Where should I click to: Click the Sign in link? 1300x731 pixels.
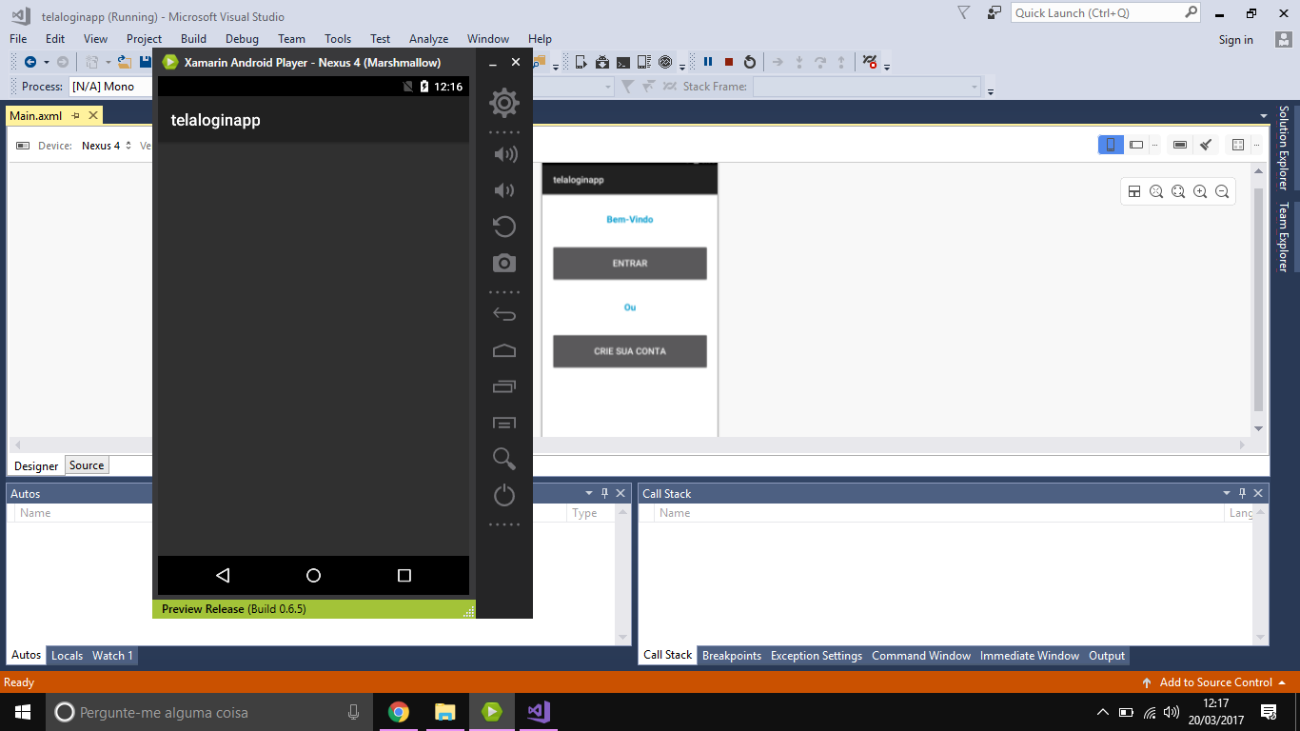pos(1236,40)
